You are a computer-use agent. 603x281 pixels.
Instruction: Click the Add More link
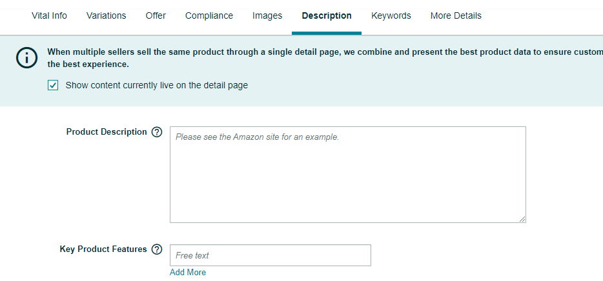click(x=188, y=272)
